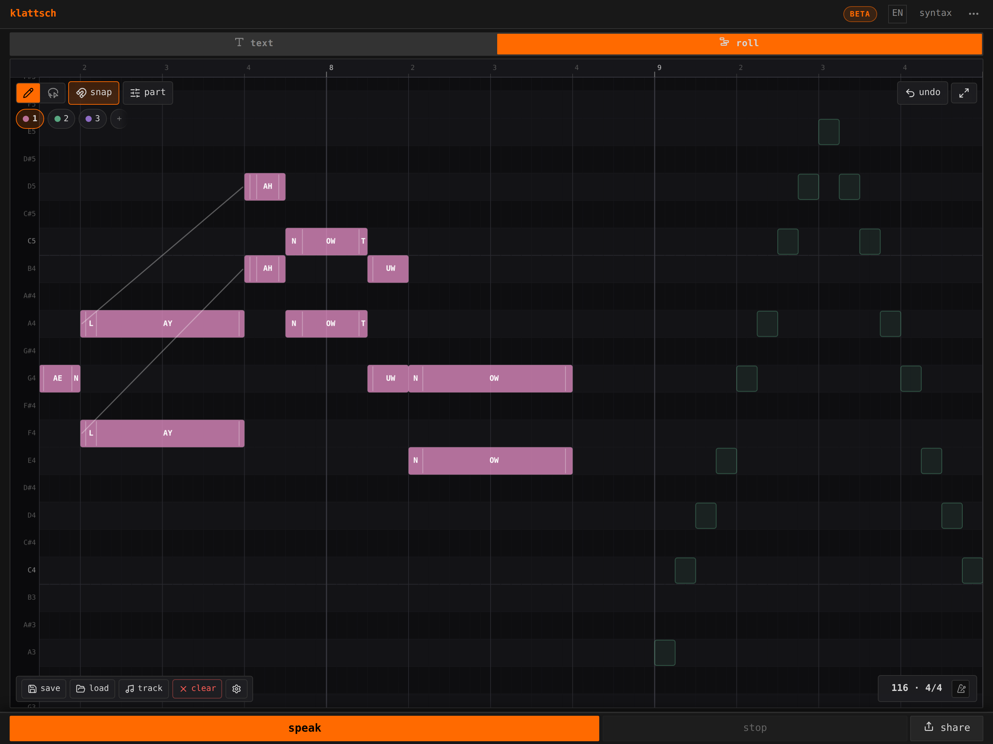The width and height of the screenshot is (993, 744).
Task: Jump to bar 9 marker
Action: coord(660,68)
